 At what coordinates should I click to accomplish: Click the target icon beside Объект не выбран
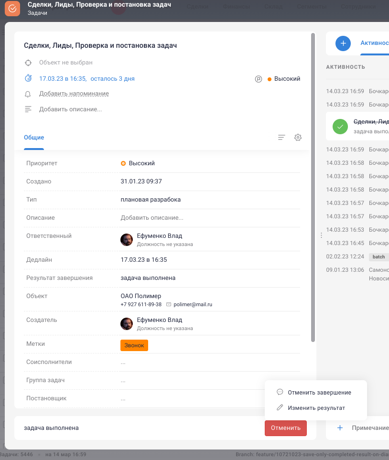tap(28, 62)
